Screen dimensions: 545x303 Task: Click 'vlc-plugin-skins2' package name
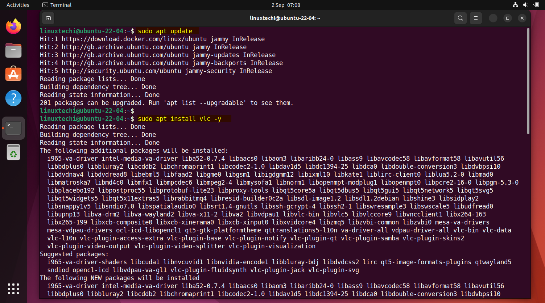tap(433, 238)
